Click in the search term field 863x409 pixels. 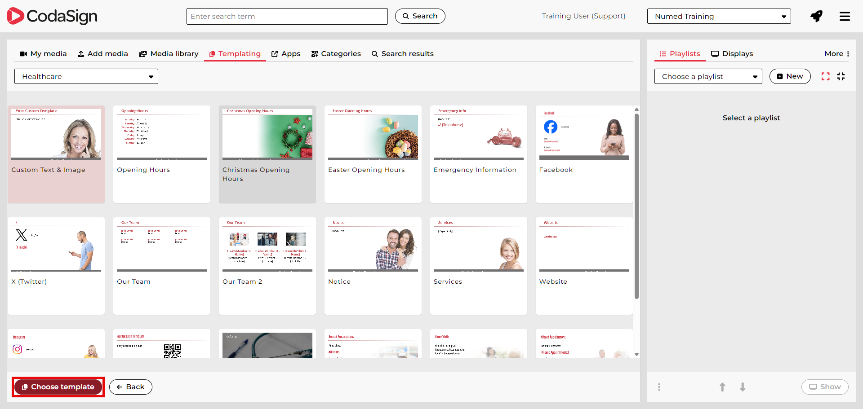click(287, 17)
